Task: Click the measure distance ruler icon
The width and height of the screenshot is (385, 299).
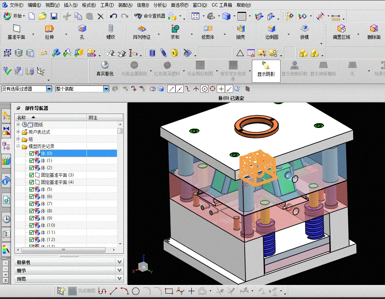Action: click(x=335, y=17)
